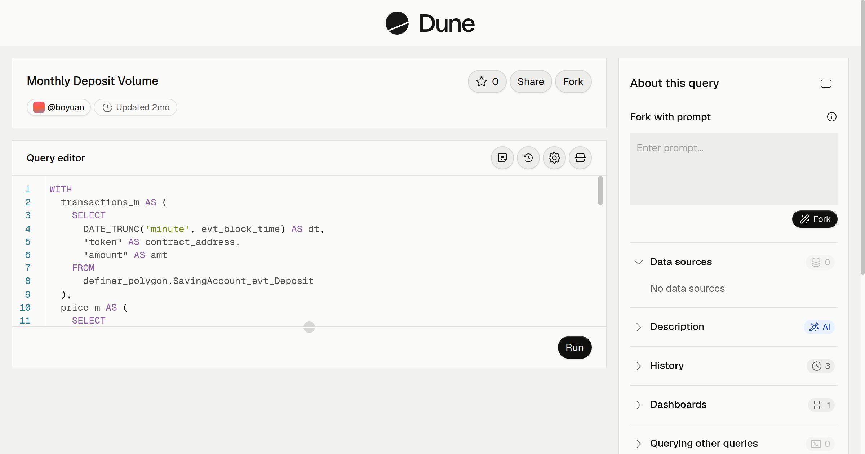Click the collapse editor layout icon
The width and height of the screenshot is (865, 454).
click(580, 158)
